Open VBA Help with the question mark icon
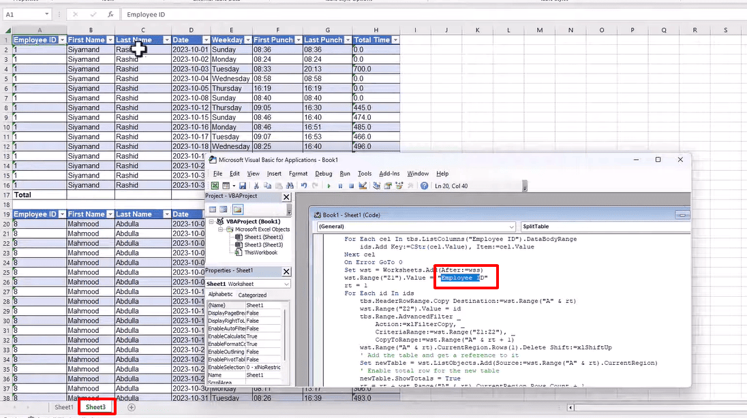 click(x=425, y=186)
